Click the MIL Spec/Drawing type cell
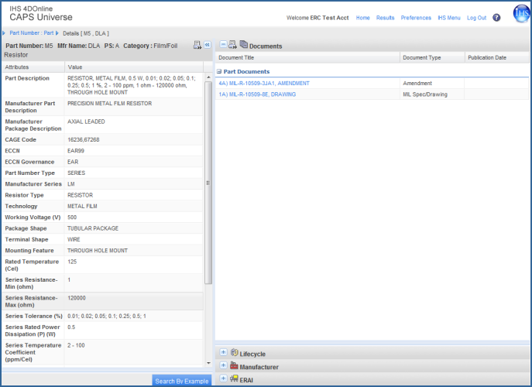The height and width of the screenshot is (387, 532). pyautogui.click(x=432, y=94)
